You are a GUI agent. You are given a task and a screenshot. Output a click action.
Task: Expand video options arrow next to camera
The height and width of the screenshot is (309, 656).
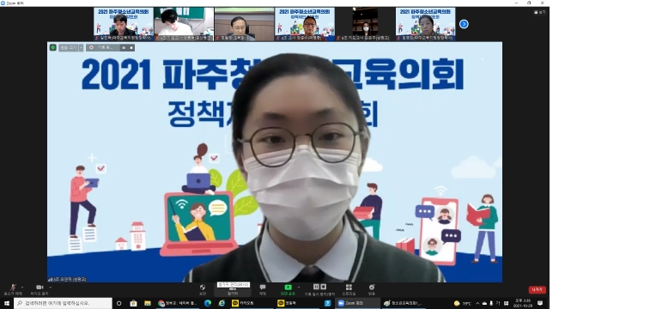tap(50, 288)
